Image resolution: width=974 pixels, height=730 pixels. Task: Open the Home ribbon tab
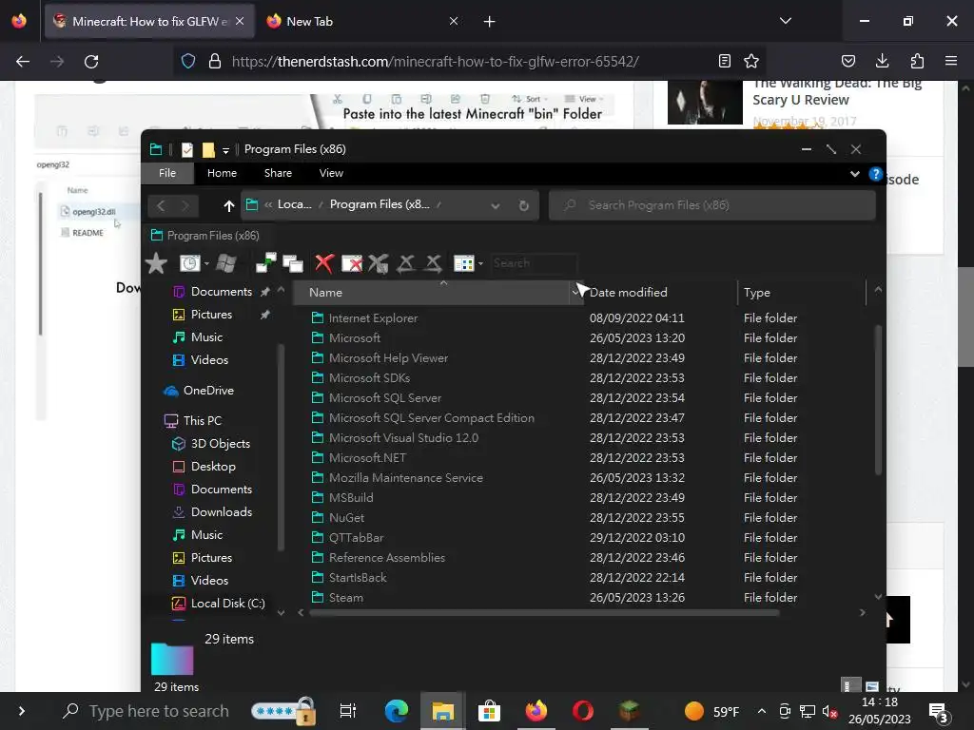tap(222, 173)
